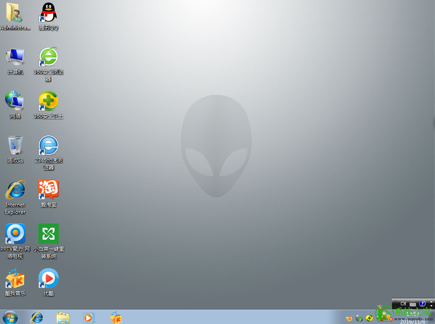The width and height of the screenshot is (435, 324).
Task: Open the Tencent QQ desktop shortcut
Action: [x=49, y=13]
